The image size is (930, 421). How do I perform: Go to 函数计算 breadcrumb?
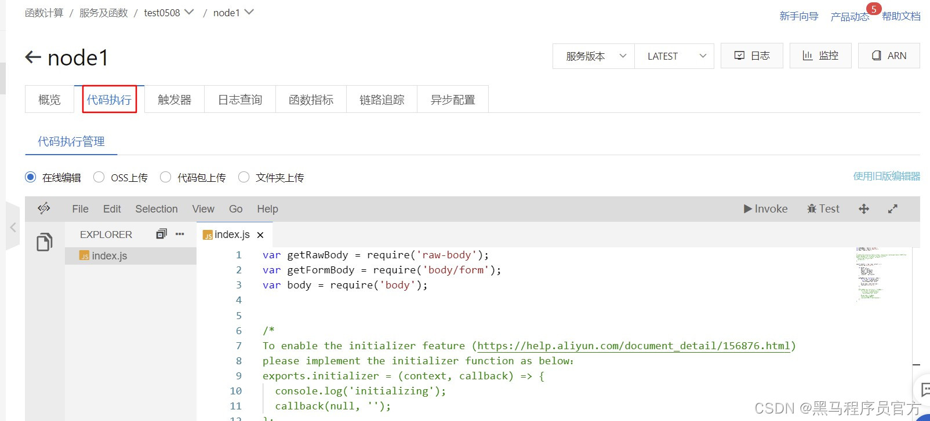tap(44, 13)
